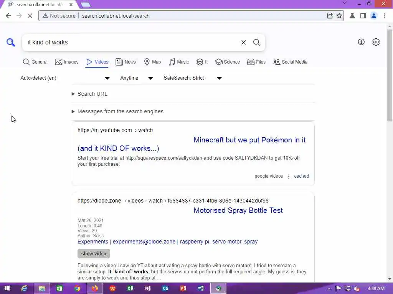Image resolution: width=393 pixels, height=294 pixels.
Task: Click the show video button
Action: click(x=94, y=253)
